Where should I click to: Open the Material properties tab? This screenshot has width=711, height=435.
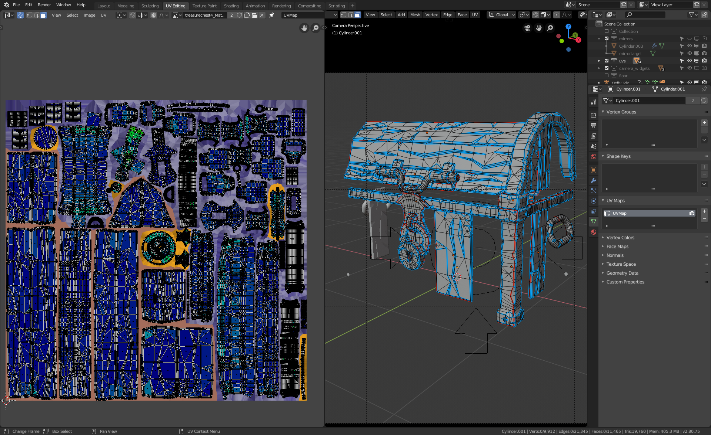click(594, 232)
